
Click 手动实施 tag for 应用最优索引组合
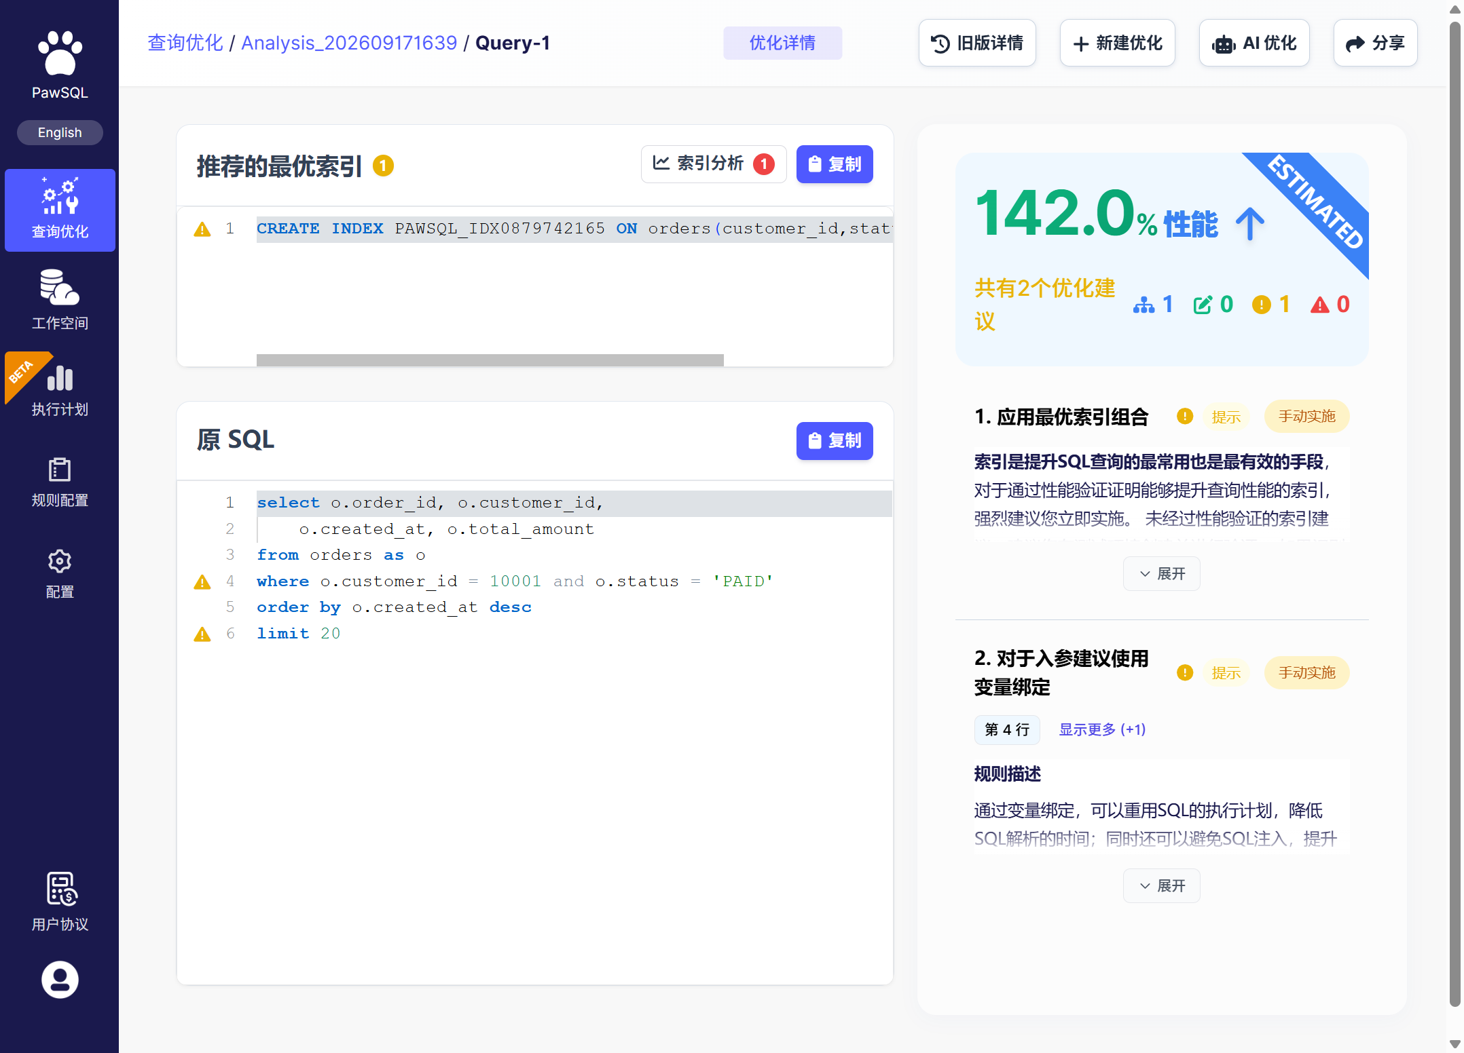[x=1307, y=416]
